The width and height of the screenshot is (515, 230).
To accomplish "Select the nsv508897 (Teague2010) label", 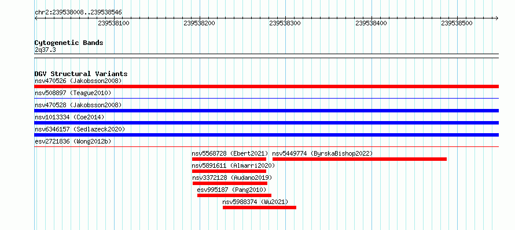I will (73, 93).
